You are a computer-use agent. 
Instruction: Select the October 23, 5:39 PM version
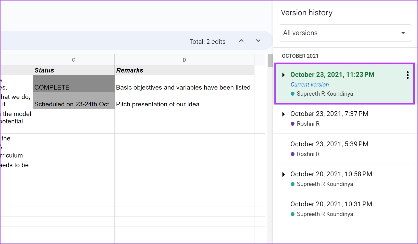point(329,144)
